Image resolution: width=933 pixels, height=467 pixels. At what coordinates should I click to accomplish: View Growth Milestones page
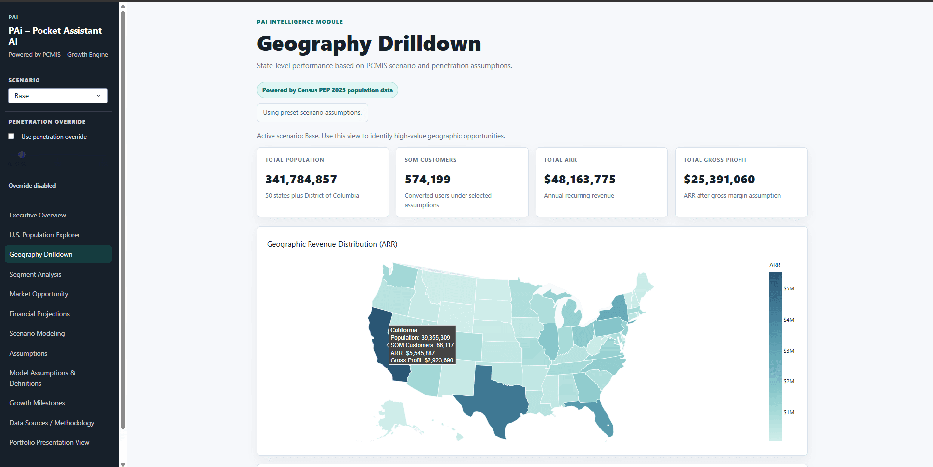58,403
